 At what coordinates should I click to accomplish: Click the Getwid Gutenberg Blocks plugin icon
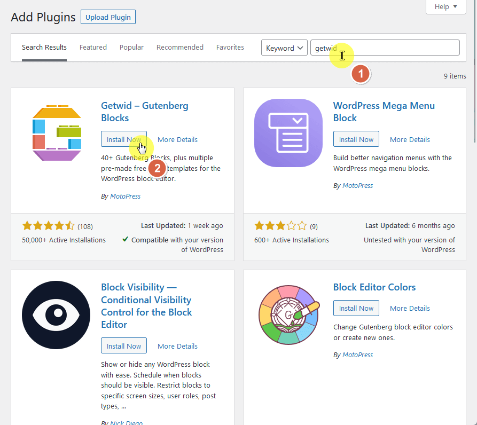tap(57, 133)
